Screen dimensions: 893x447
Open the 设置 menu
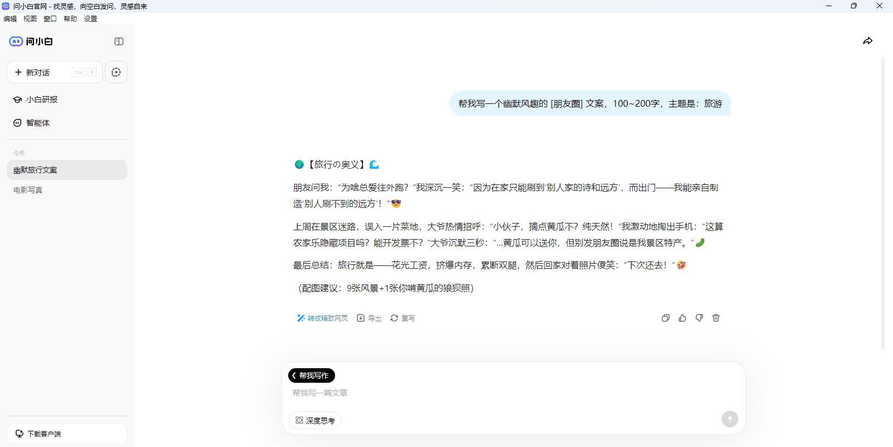click(90, 18)
